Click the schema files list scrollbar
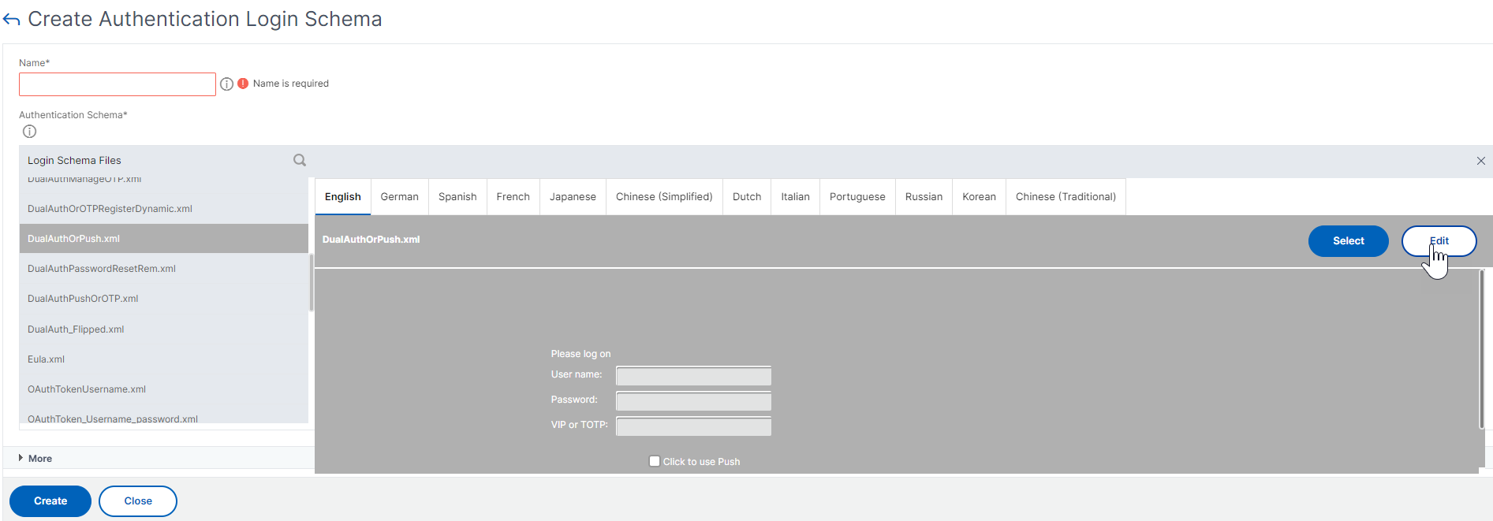 311,282
